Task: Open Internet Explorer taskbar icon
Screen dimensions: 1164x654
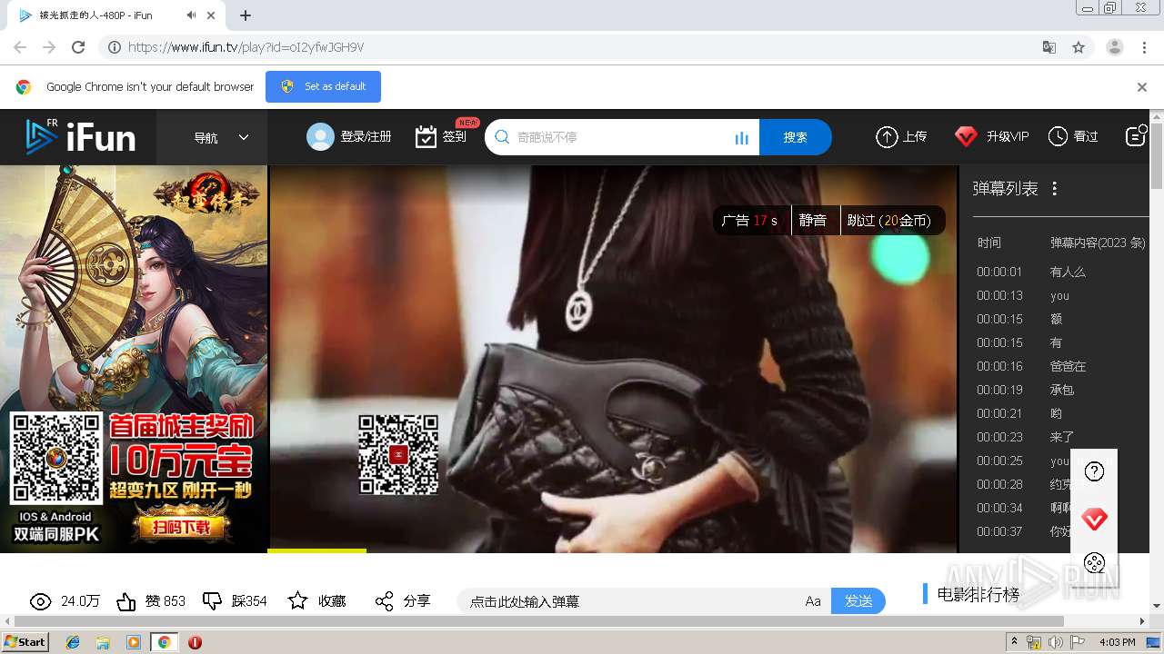Action: (x=73, y=642)
